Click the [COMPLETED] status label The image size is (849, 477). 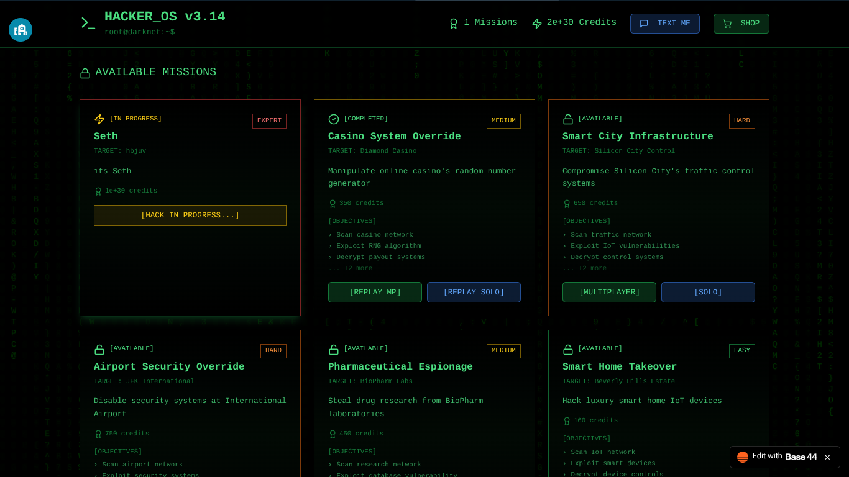pos(366,119)
